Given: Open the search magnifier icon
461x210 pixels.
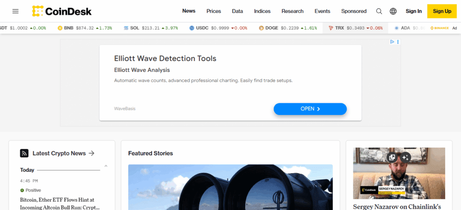Looking at the screenshot, I should coord(379,11).
